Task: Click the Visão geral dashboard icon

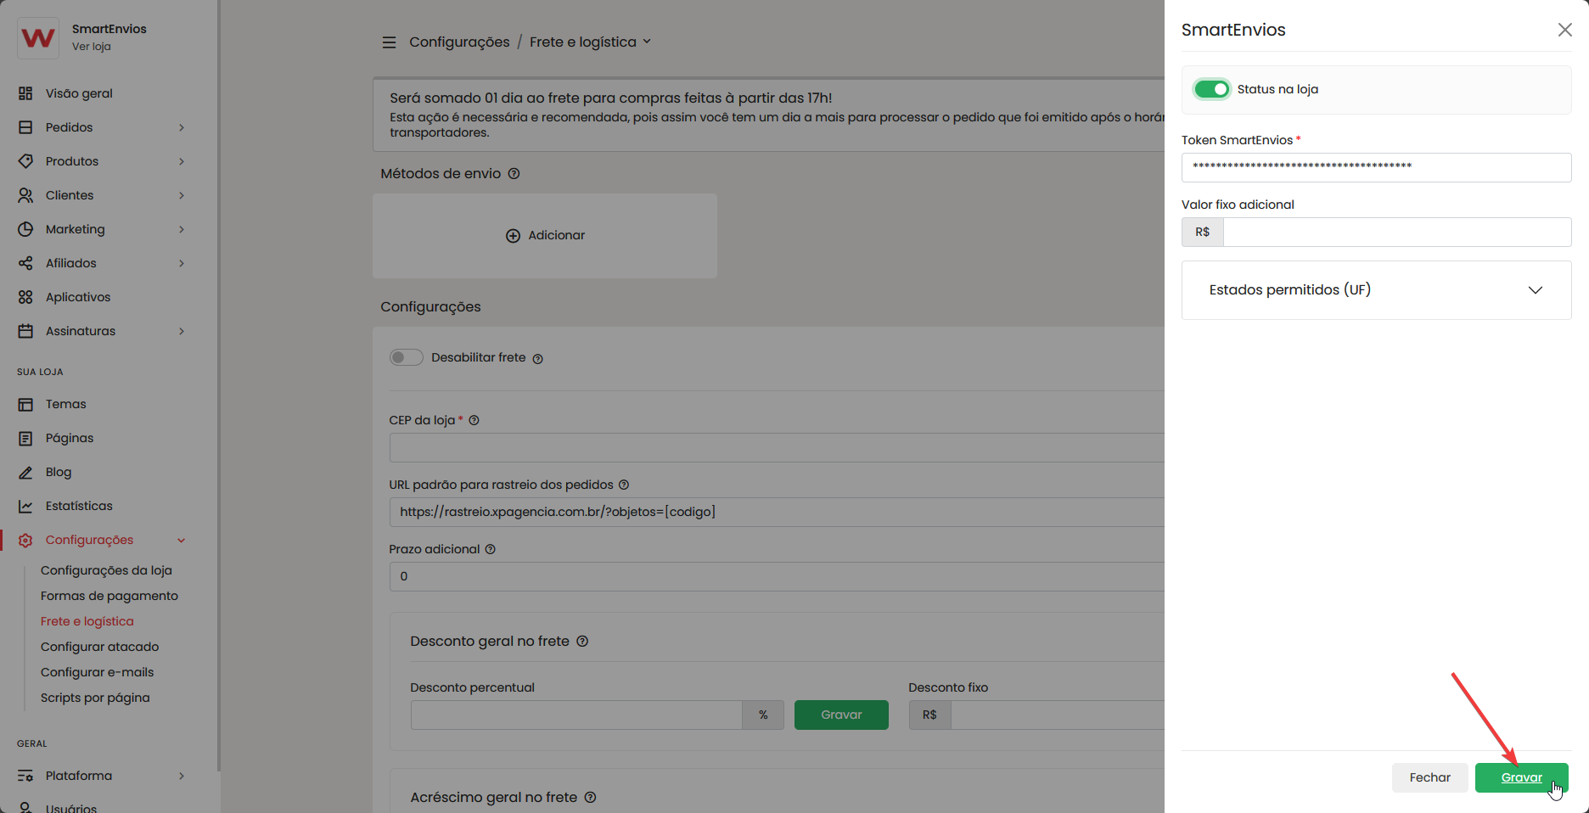Action: click(25, 93)
